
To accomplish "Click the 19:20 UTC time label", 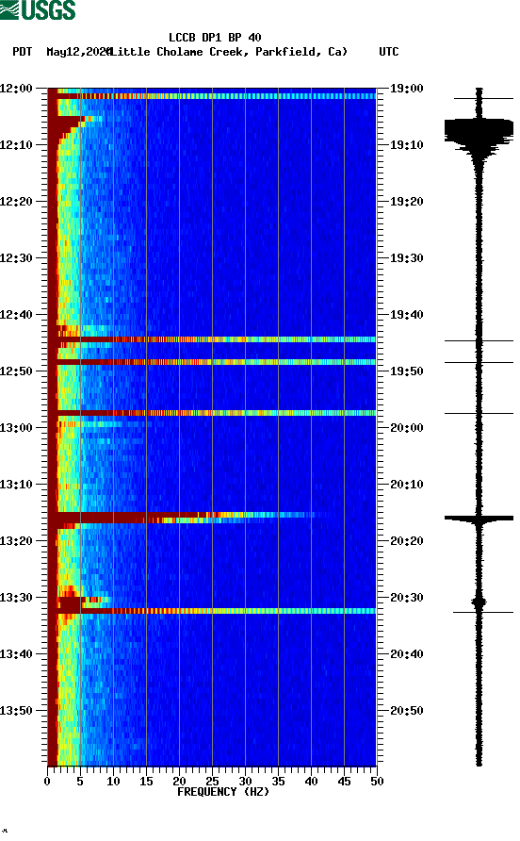I will (406, 201).
